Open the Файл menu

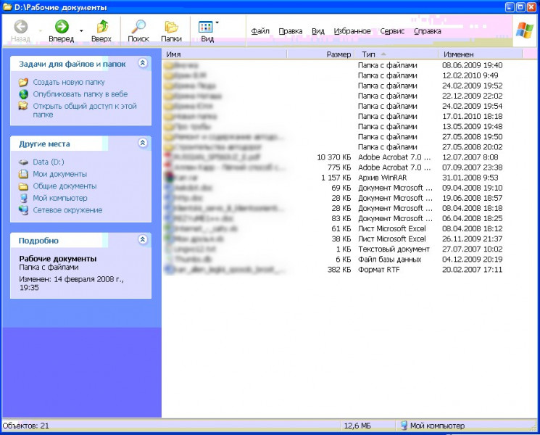tap(259, 31)
